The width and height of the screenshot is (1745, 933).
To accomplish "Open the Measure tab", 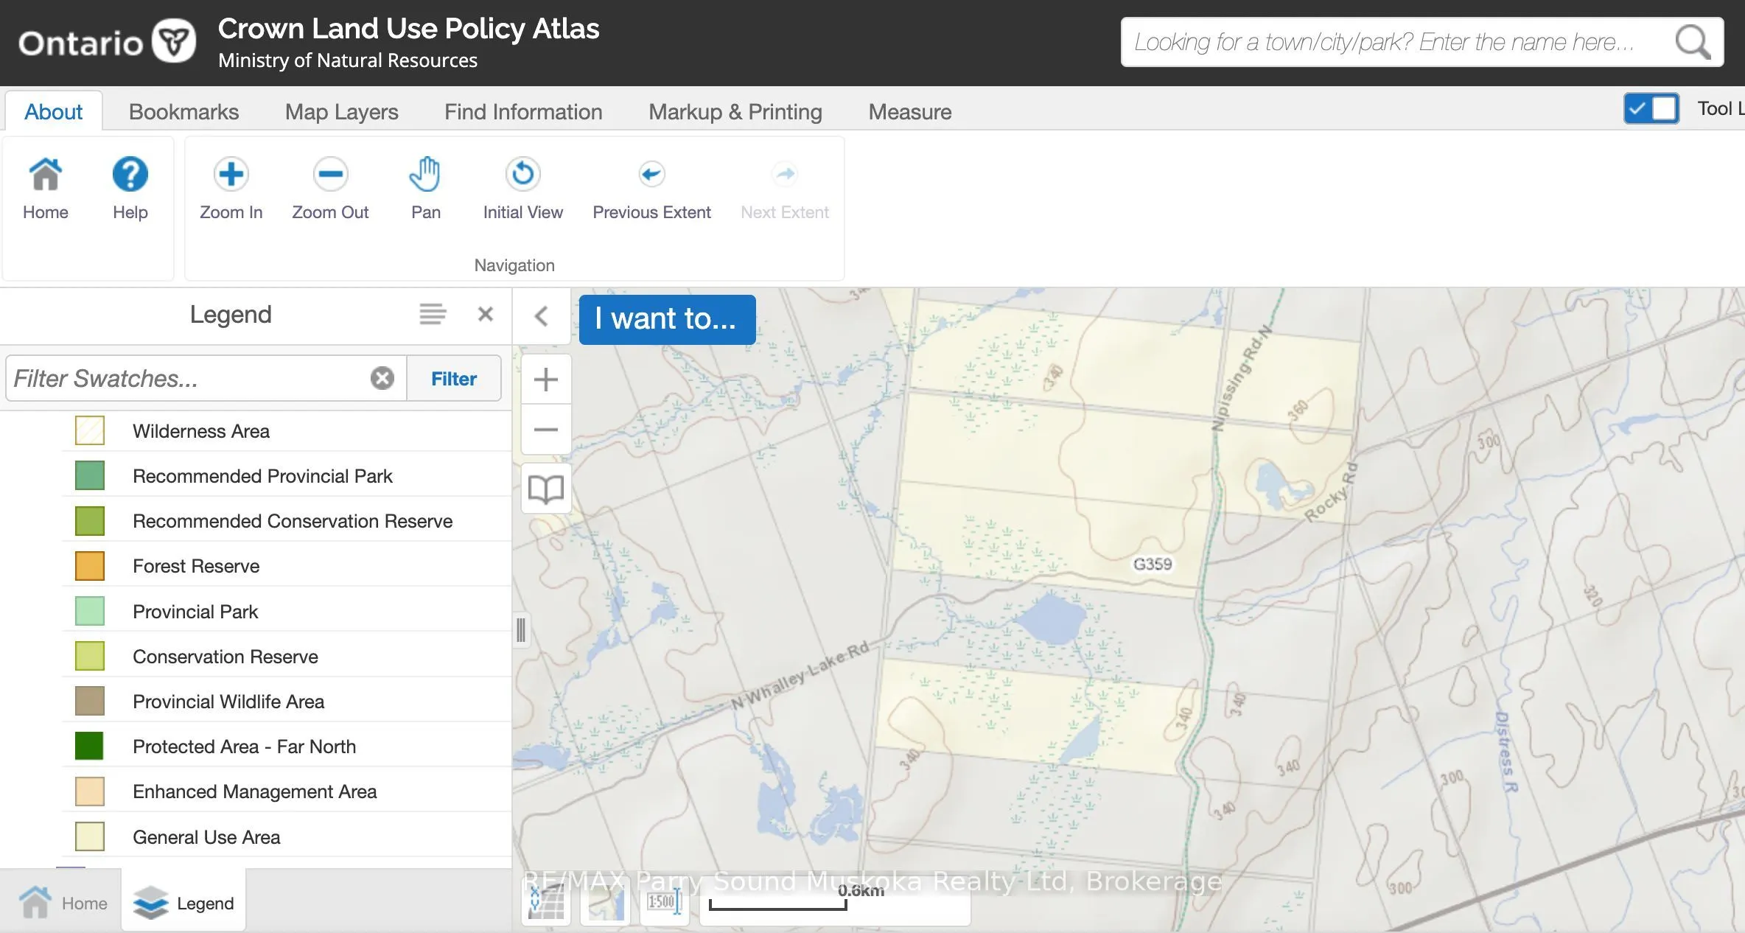I will (x=909, y=111).
